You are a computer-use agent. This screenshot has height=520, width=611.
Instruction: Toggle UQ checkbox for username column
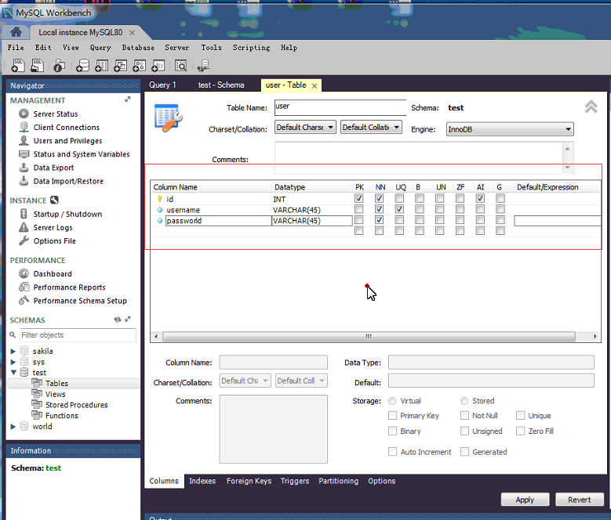(x=399, y=209)
